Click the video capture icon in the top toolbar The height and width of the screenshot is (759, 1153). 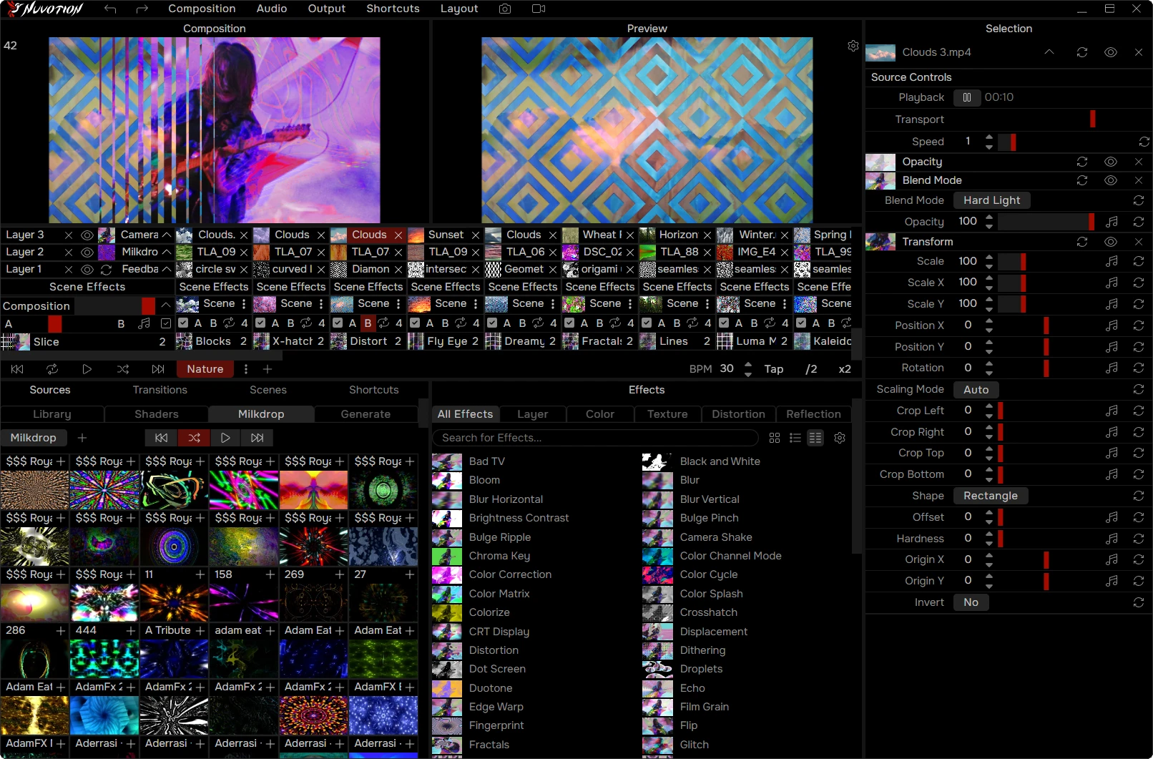coord(538,9)
